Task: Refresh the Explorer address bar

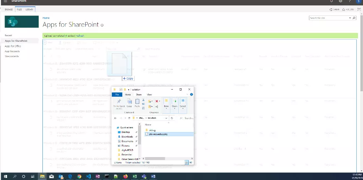Action: pos(172,118)
